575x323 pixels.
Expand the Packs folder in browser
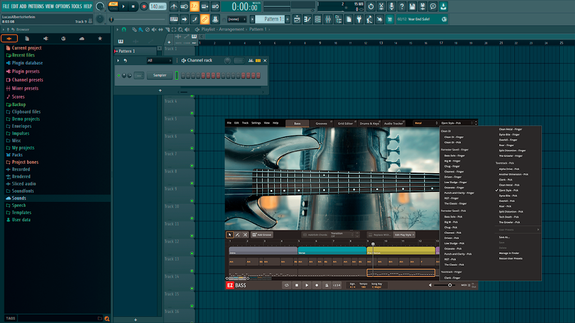click(x=17, y=155)
